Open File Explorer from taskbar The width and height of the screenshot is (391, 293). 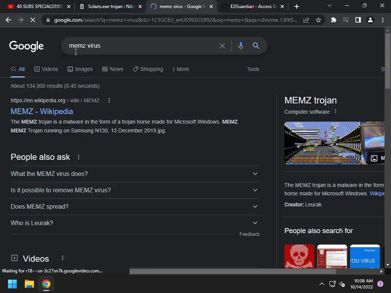(x=29, y=284)
